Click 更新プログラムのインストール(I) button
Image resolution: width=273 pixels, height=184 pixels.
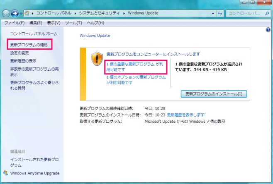click(214, 94)
